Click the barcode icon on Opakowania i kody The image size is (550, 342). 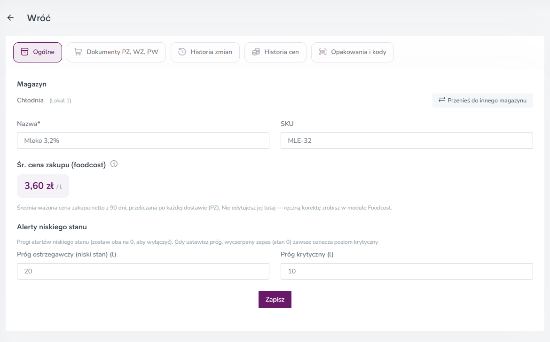tap(322, 52)
